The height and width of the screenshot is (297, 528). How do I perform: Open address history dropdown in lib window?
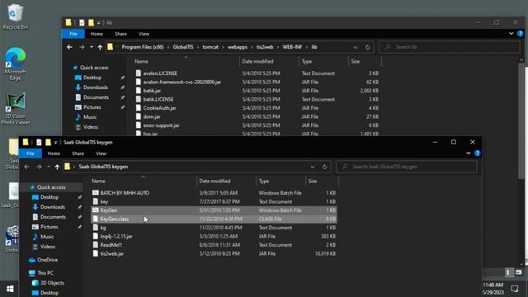pyautogui.click(x=356, y=47)
